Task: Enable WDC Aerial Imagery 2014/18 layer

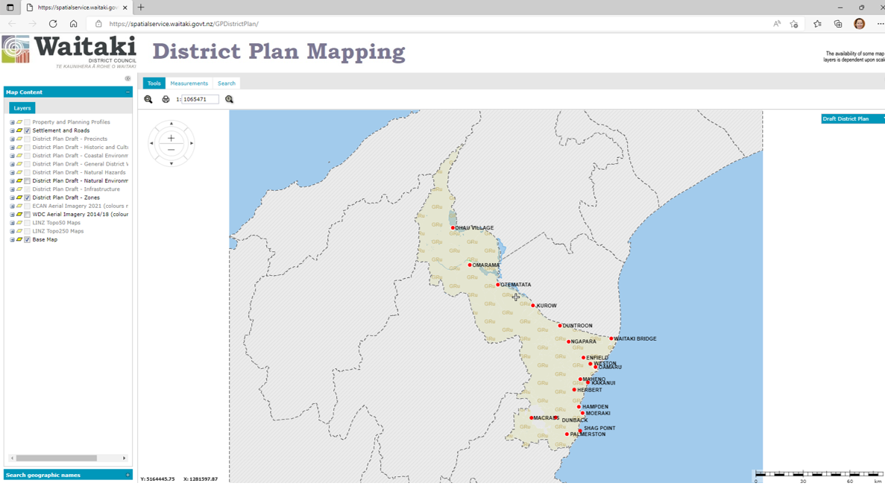Action: point(27,215)
